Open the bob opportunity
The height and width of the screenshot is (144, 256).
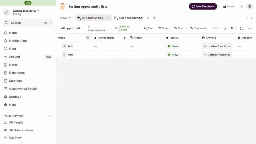(71, 46)
